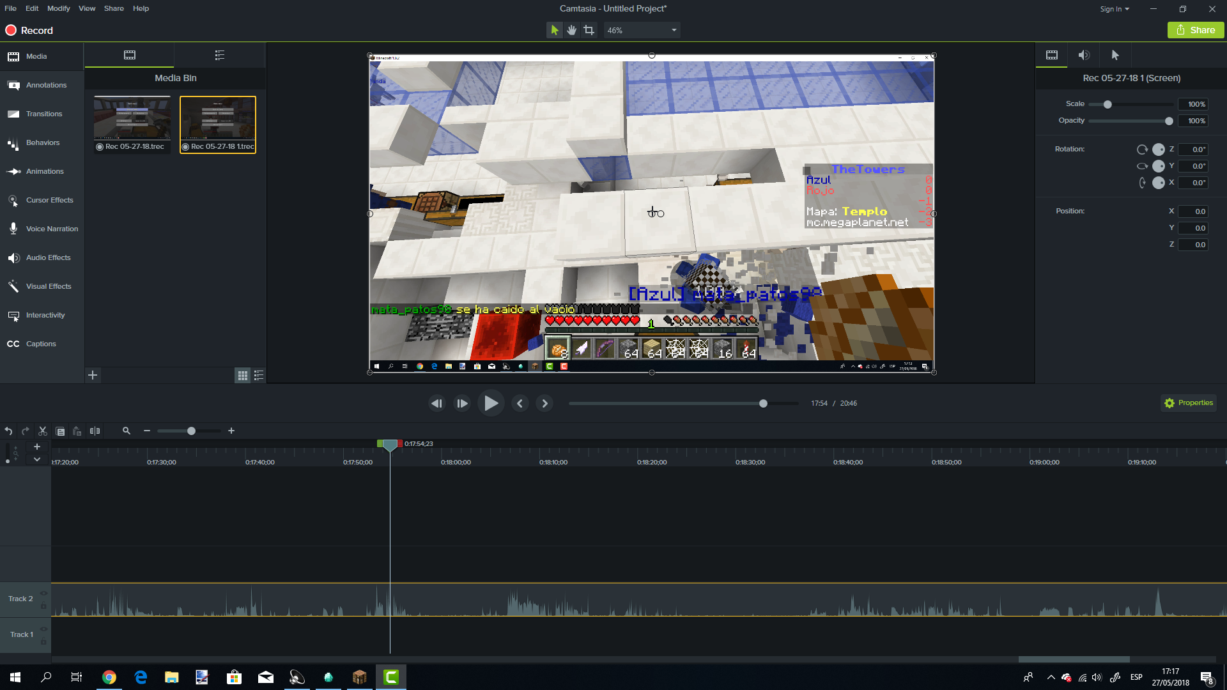Open the Captions panel
The image size is (1227, 690).
pos(42,344)
